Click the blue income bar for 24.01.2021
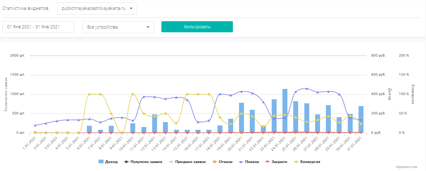 285,111
